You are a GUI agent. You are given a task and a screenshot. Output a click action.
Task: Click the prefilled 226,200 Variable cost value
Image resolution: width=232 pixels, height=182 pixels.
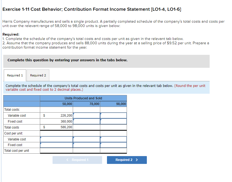[x=64, y=116]
